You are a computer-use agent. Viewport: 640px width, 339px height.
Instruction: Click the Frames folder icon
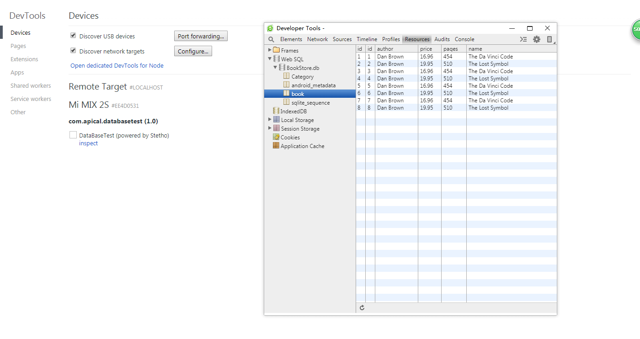(276, 50)
